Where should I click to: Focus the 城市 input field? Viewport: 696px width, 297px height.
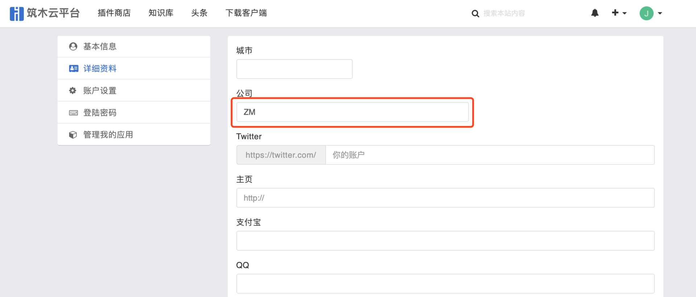[x=294, y=69]
